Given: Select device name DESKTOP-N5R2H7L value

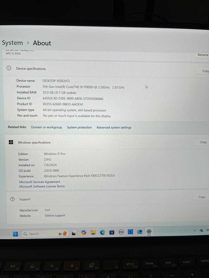Looking at the screenshot, I should tap(56, 81).
